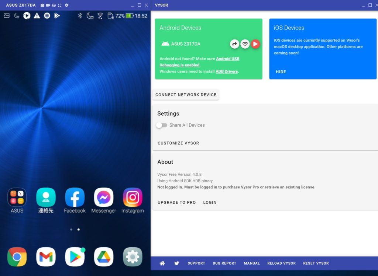Open the ADB Drivers link

tap(227, 71)
